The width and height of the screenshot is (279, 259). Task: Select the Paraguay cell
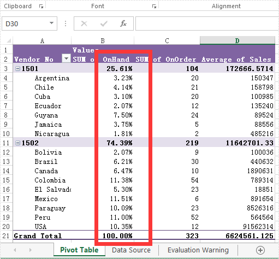pyautogui.click(x=42, y=208)
